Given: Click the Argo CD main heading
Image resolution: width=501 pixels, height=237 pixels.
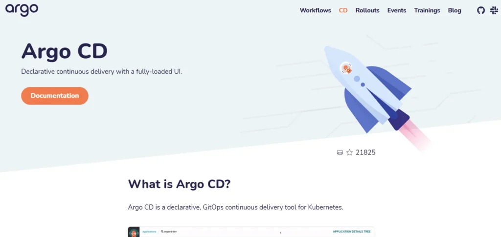Looking at the screenshot, I should pos(64,51).
